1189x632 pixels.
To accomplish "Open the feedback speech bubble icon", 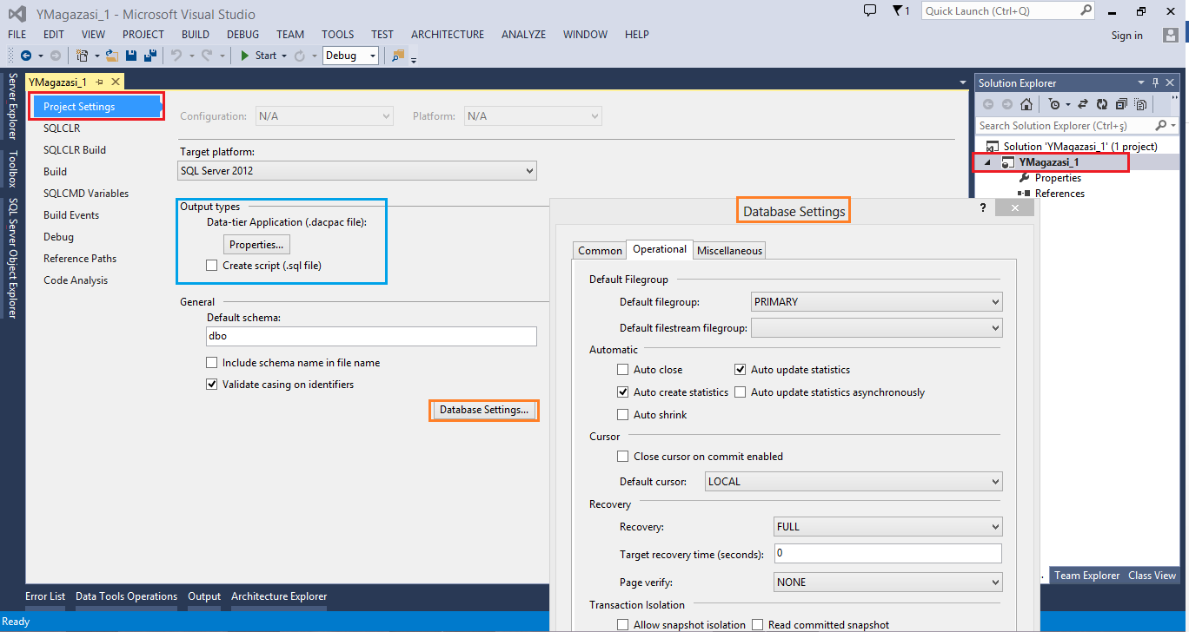I will [870, 10].
